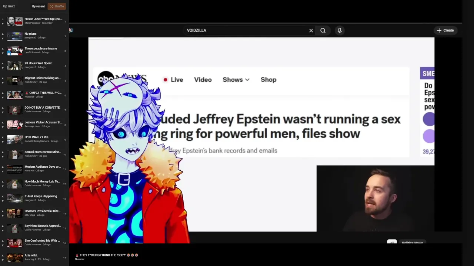The height and width of the screenshot is (266, 474).
Task: Play 'Obama's Presidential Dire' by its title
Action: [43, 211]
